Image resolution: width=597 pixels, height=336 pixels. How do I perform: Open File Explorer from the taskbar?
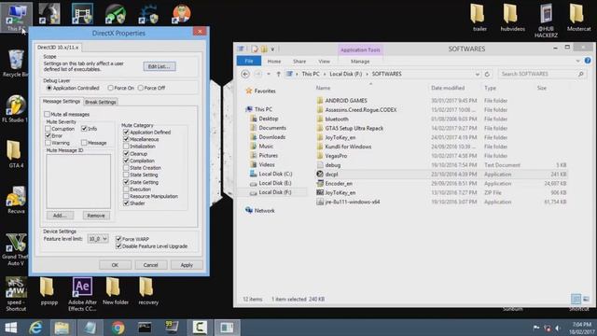(x=62, y=328)
